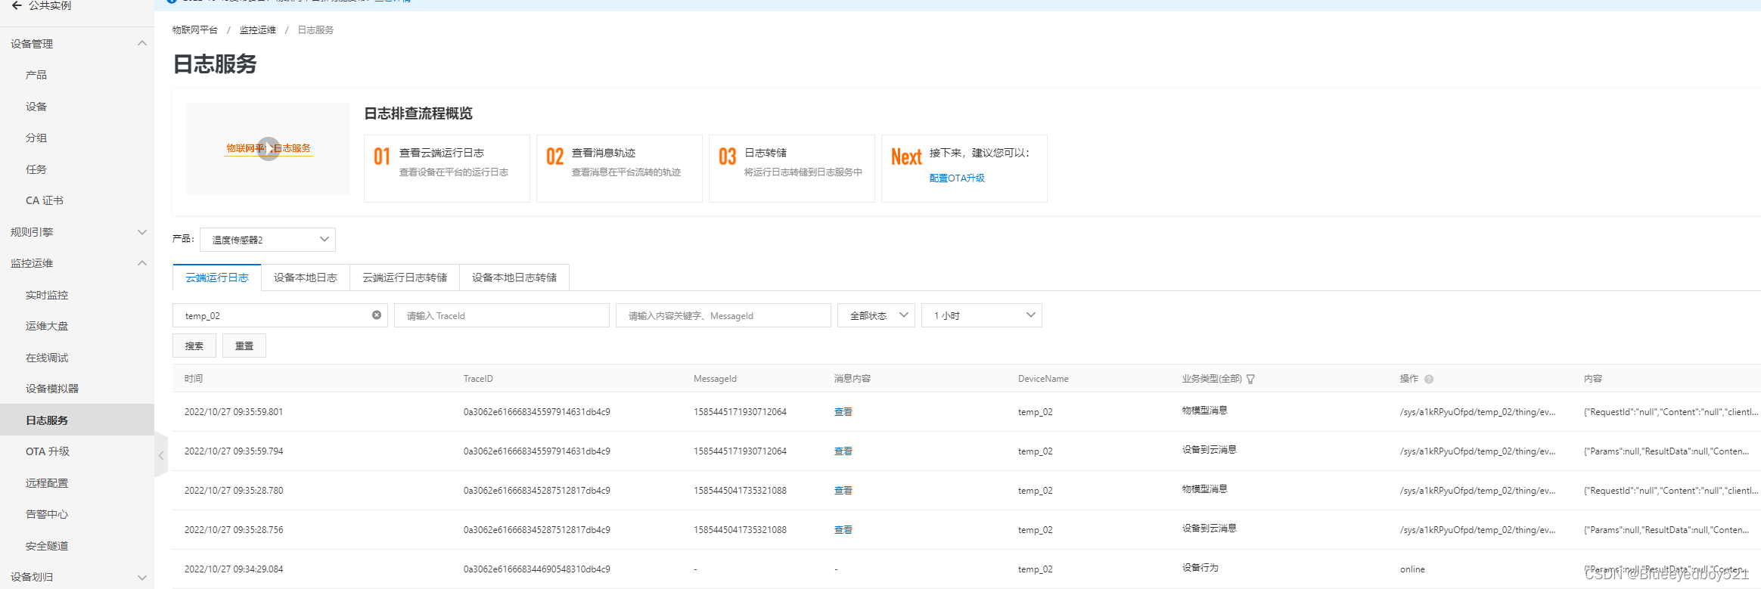Image resolution: width=1761 pixels, height=589 pixels.
Task: Click into the temp_02 device name field
Action: point(280,315)
